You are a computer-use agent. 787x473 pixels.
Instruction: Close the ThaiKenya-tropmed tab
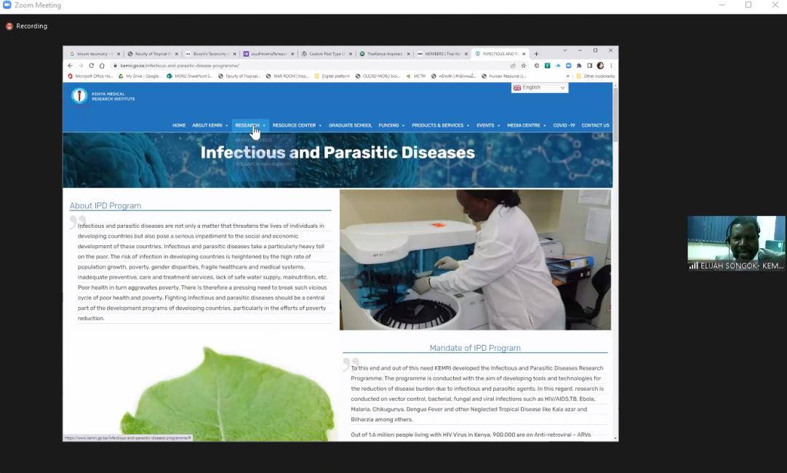408,54
